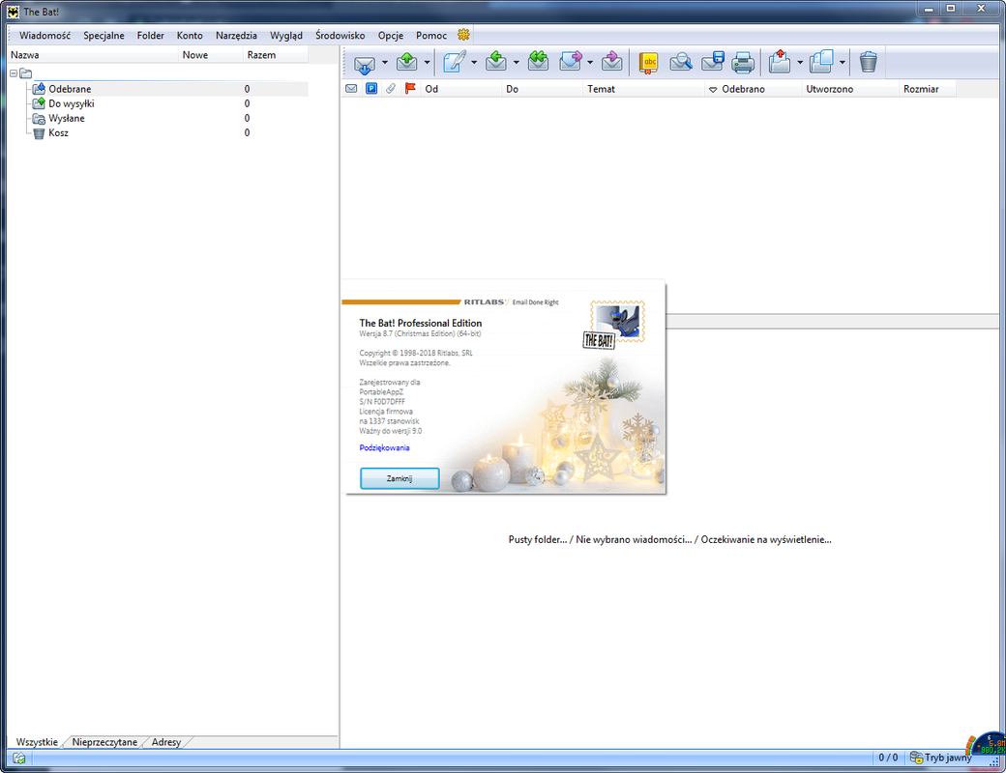Click The Bat! stamp logo in About dialog

tap(614, 326)
